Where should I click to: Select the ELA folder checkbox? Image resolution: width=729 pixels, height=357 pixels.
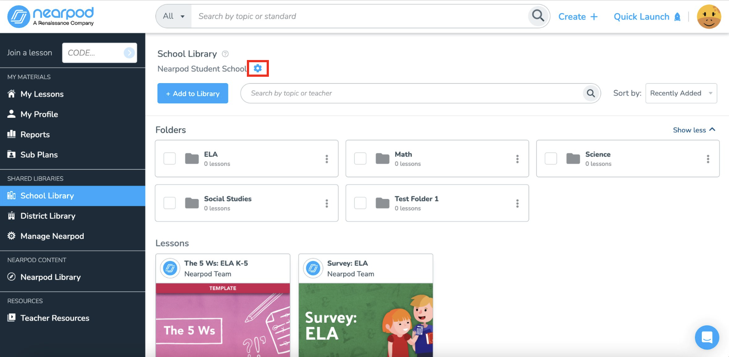click(x=170, y=158)
